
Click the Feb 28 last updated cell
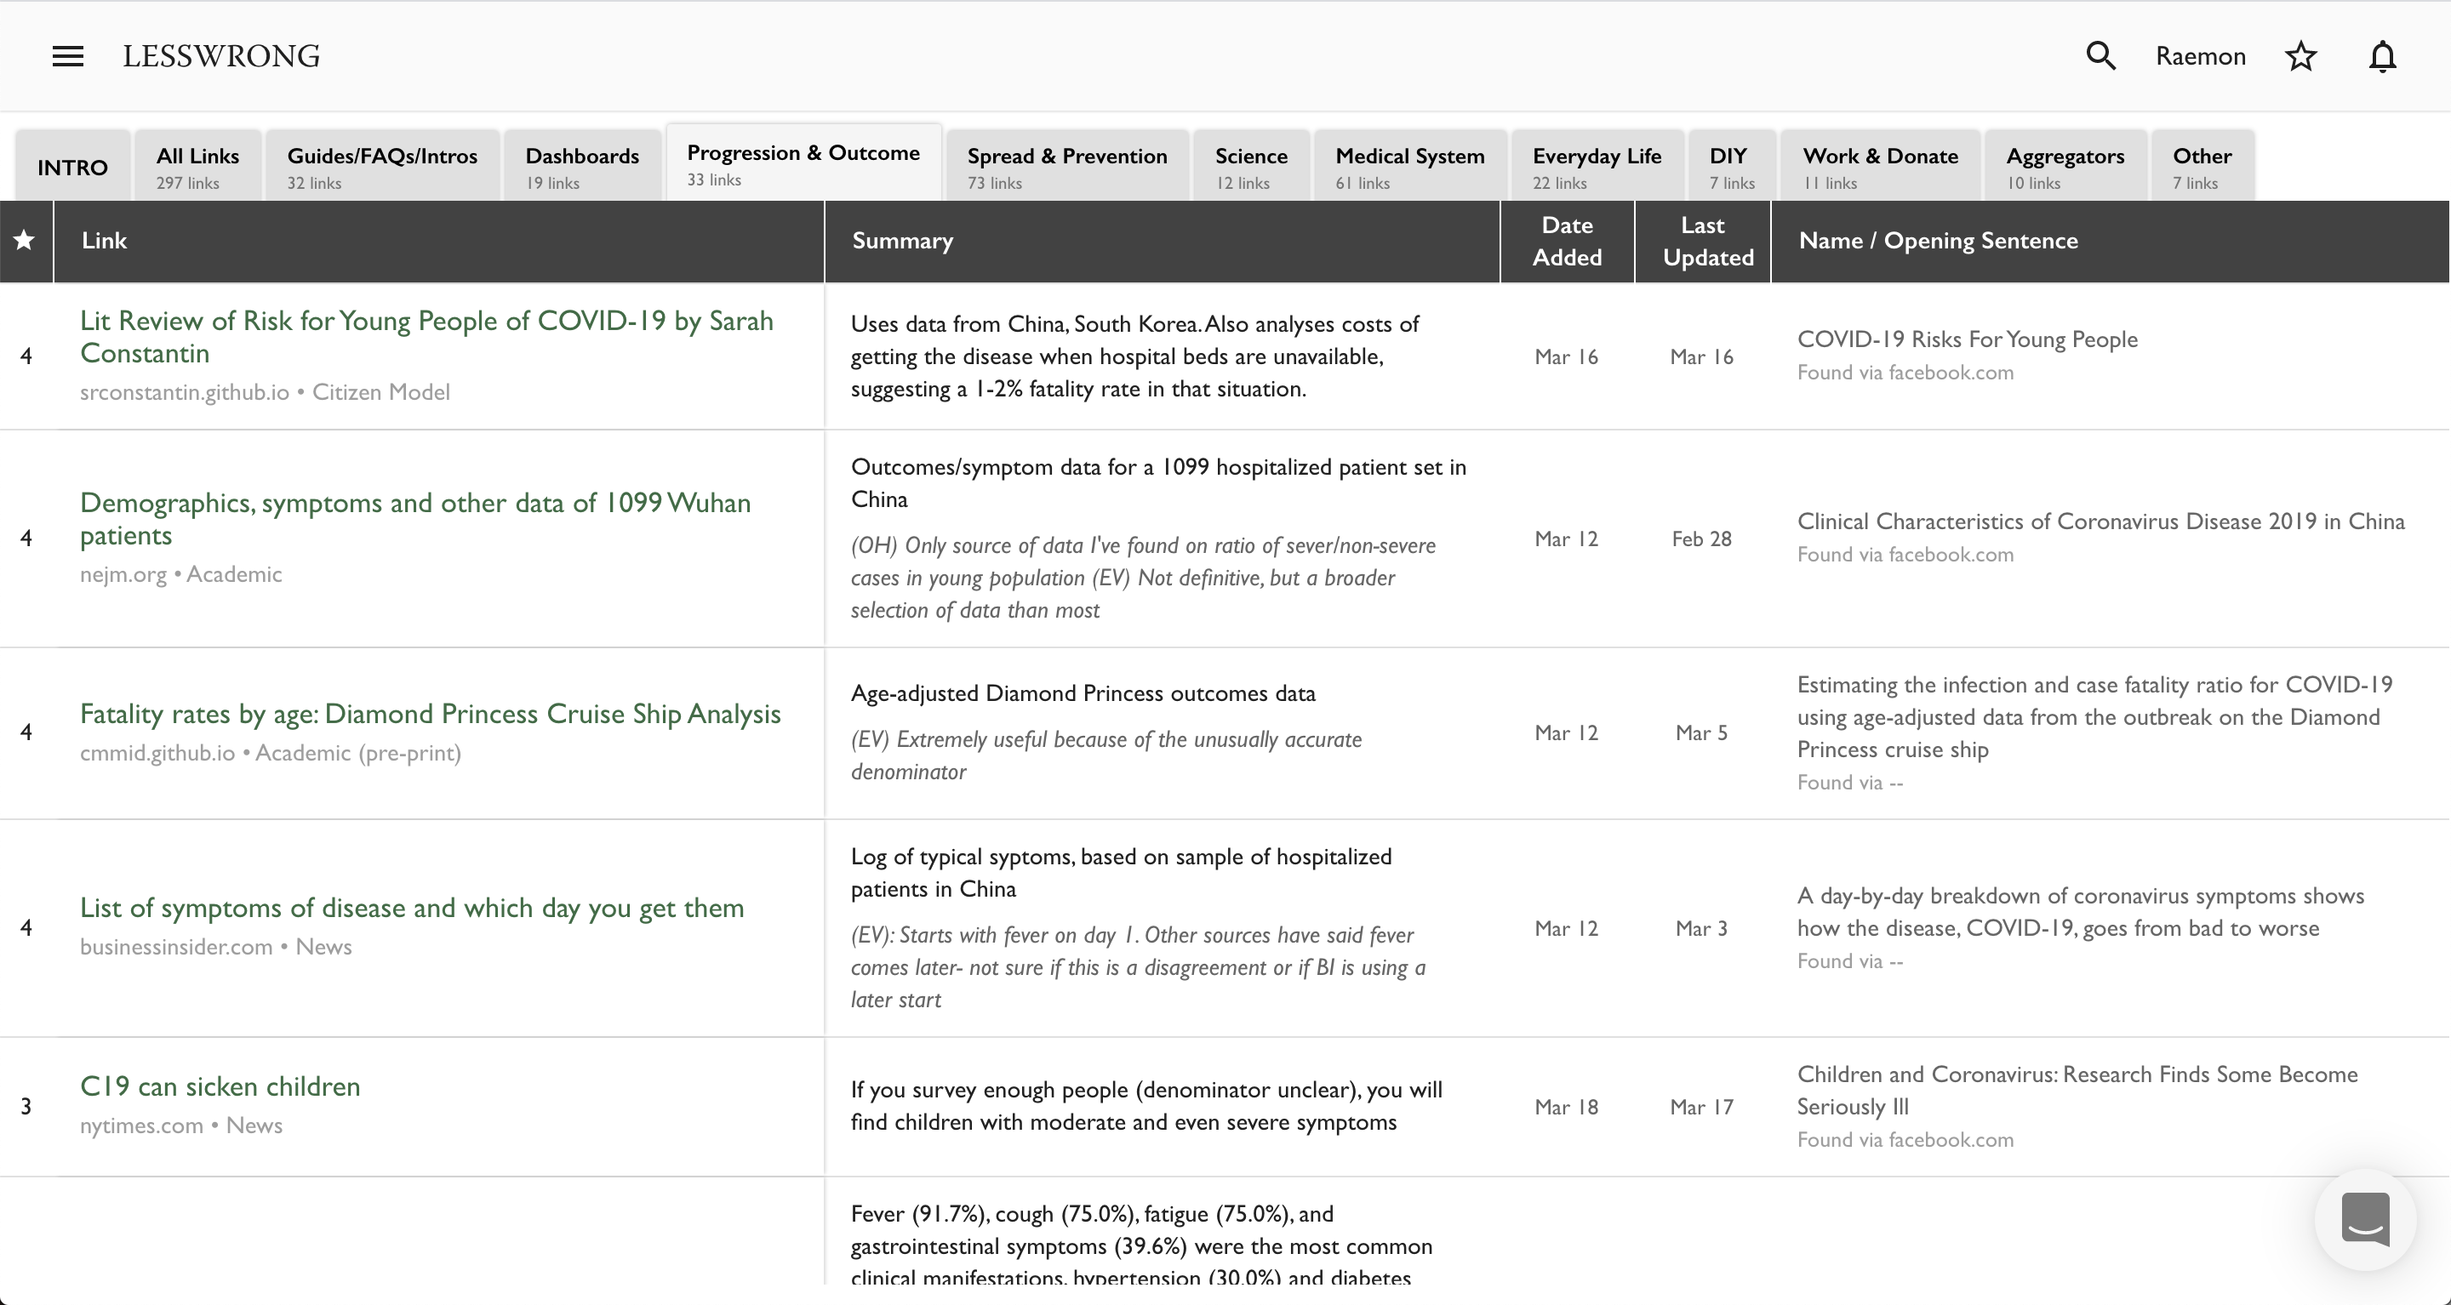tap(1701, 539)
